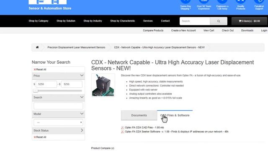
Task: Click the PDF icon beside CDX Seeker Software
Action: click(123, 132)
